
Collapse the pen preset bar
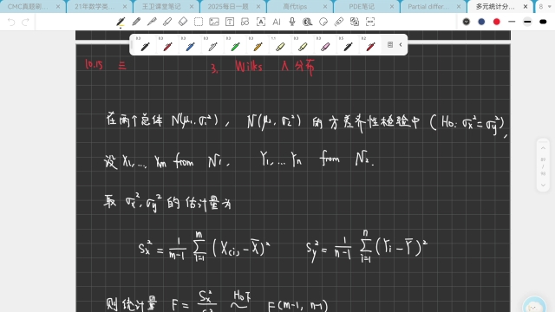click(x=401, y=44)
